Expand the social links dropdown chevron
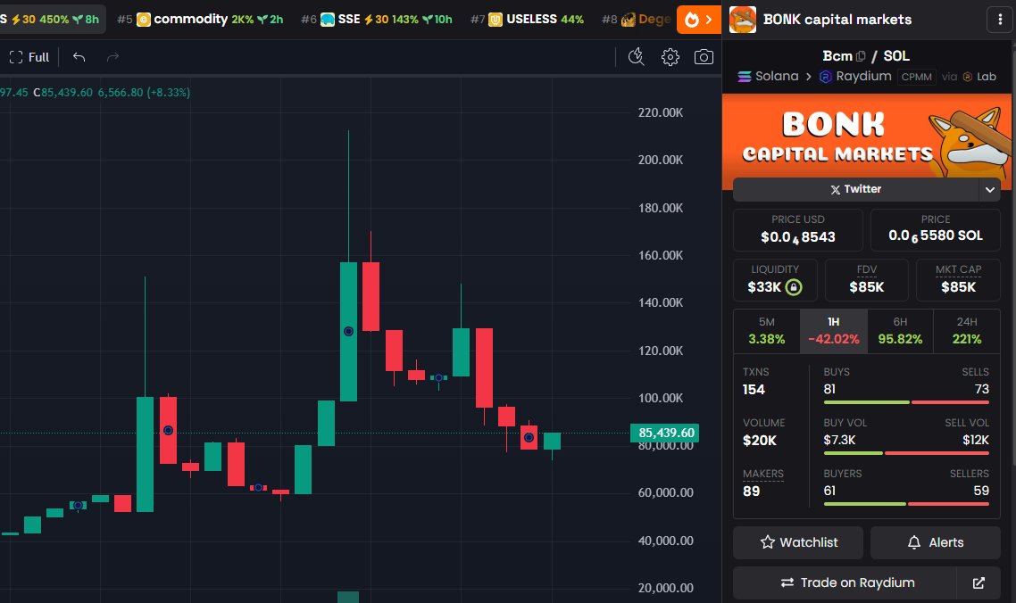Image resolution: width=1016 pixels, height=603 pixels. tap(989, 190)
